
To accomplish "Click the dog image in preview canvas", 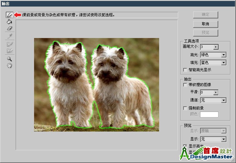I will [97, 85].
